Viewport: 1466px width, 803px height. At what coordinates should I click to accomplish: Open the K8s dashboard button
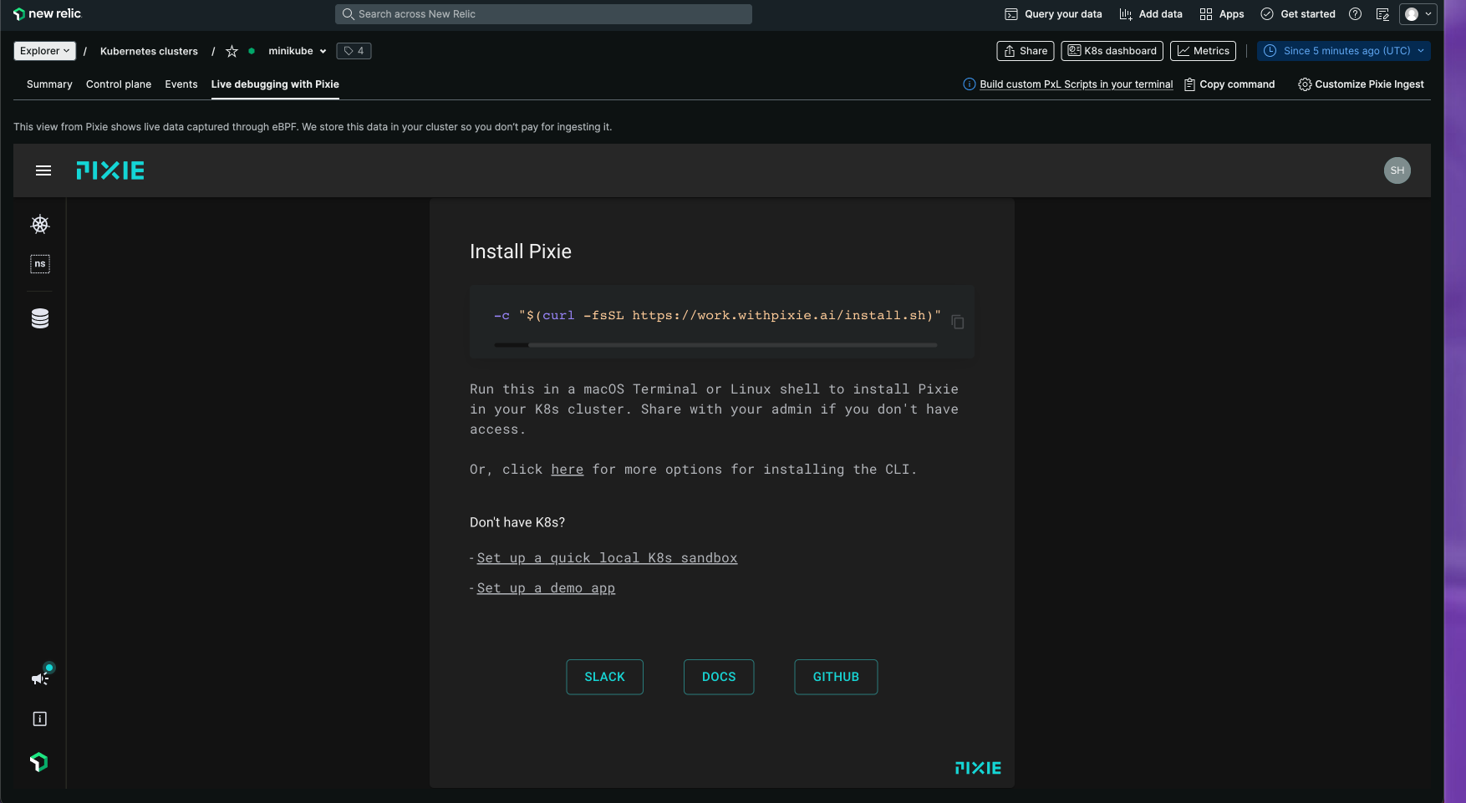point(1112,51)
